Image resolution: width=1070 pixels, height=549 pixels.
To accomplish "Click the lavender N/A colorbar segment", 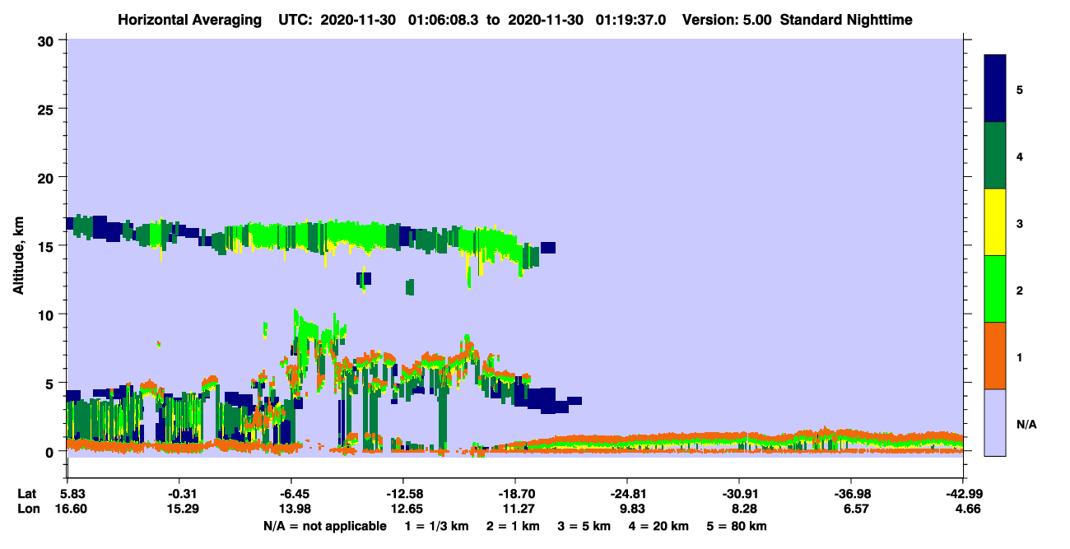I will [x=995, y=422].
